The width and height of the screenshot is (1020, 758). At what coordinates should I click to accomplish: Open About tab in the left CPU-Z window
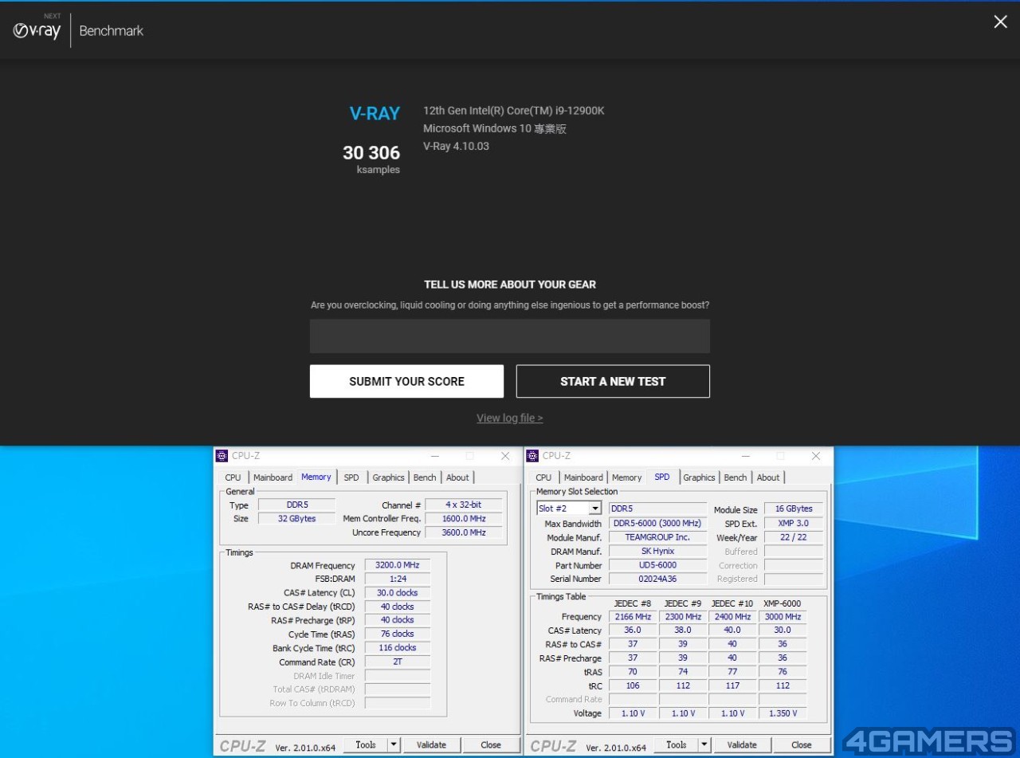[457, 477]
